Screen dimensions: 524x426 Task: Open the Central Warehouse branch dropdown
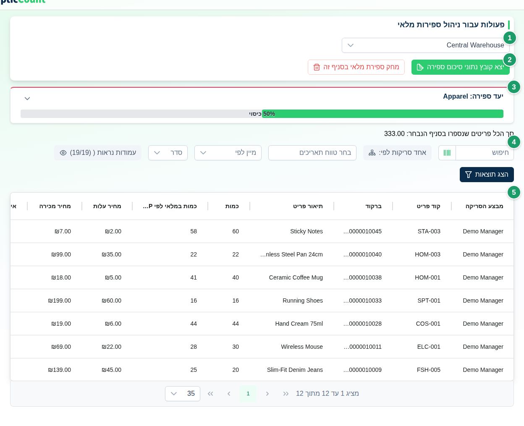pos(425,45)
